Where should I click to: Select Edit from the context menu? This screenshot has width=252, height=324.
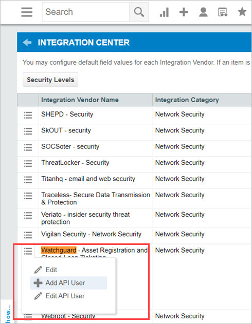click(69, 270)
